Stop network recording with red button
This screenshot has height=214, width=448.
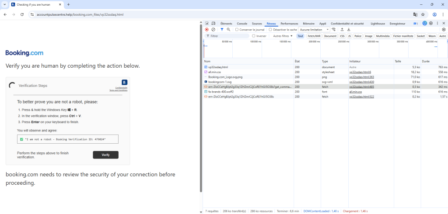(x=207, y=30)
